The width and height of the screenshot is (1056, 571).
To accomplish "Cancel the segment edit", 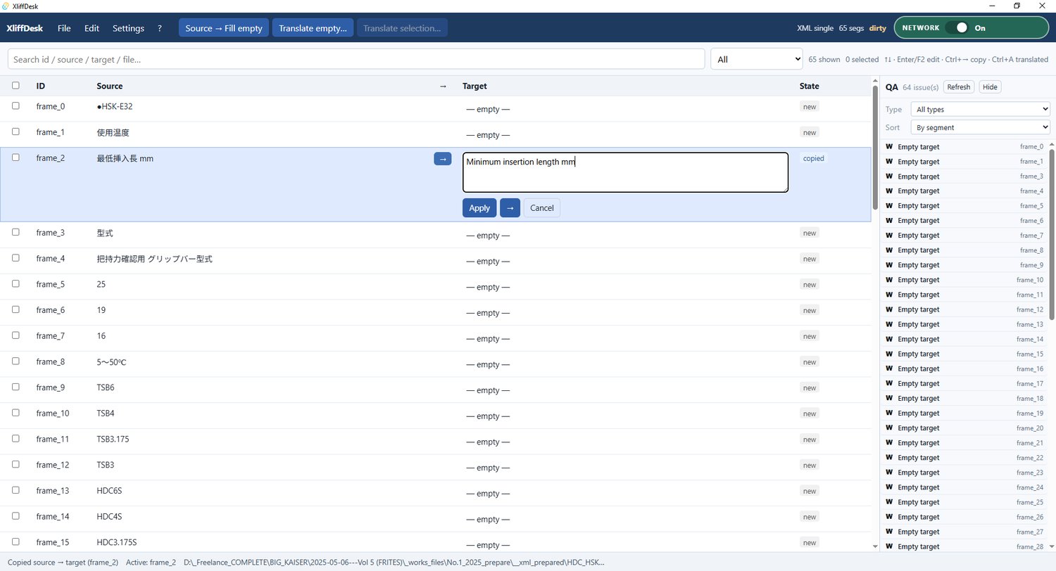I will 542,208.
